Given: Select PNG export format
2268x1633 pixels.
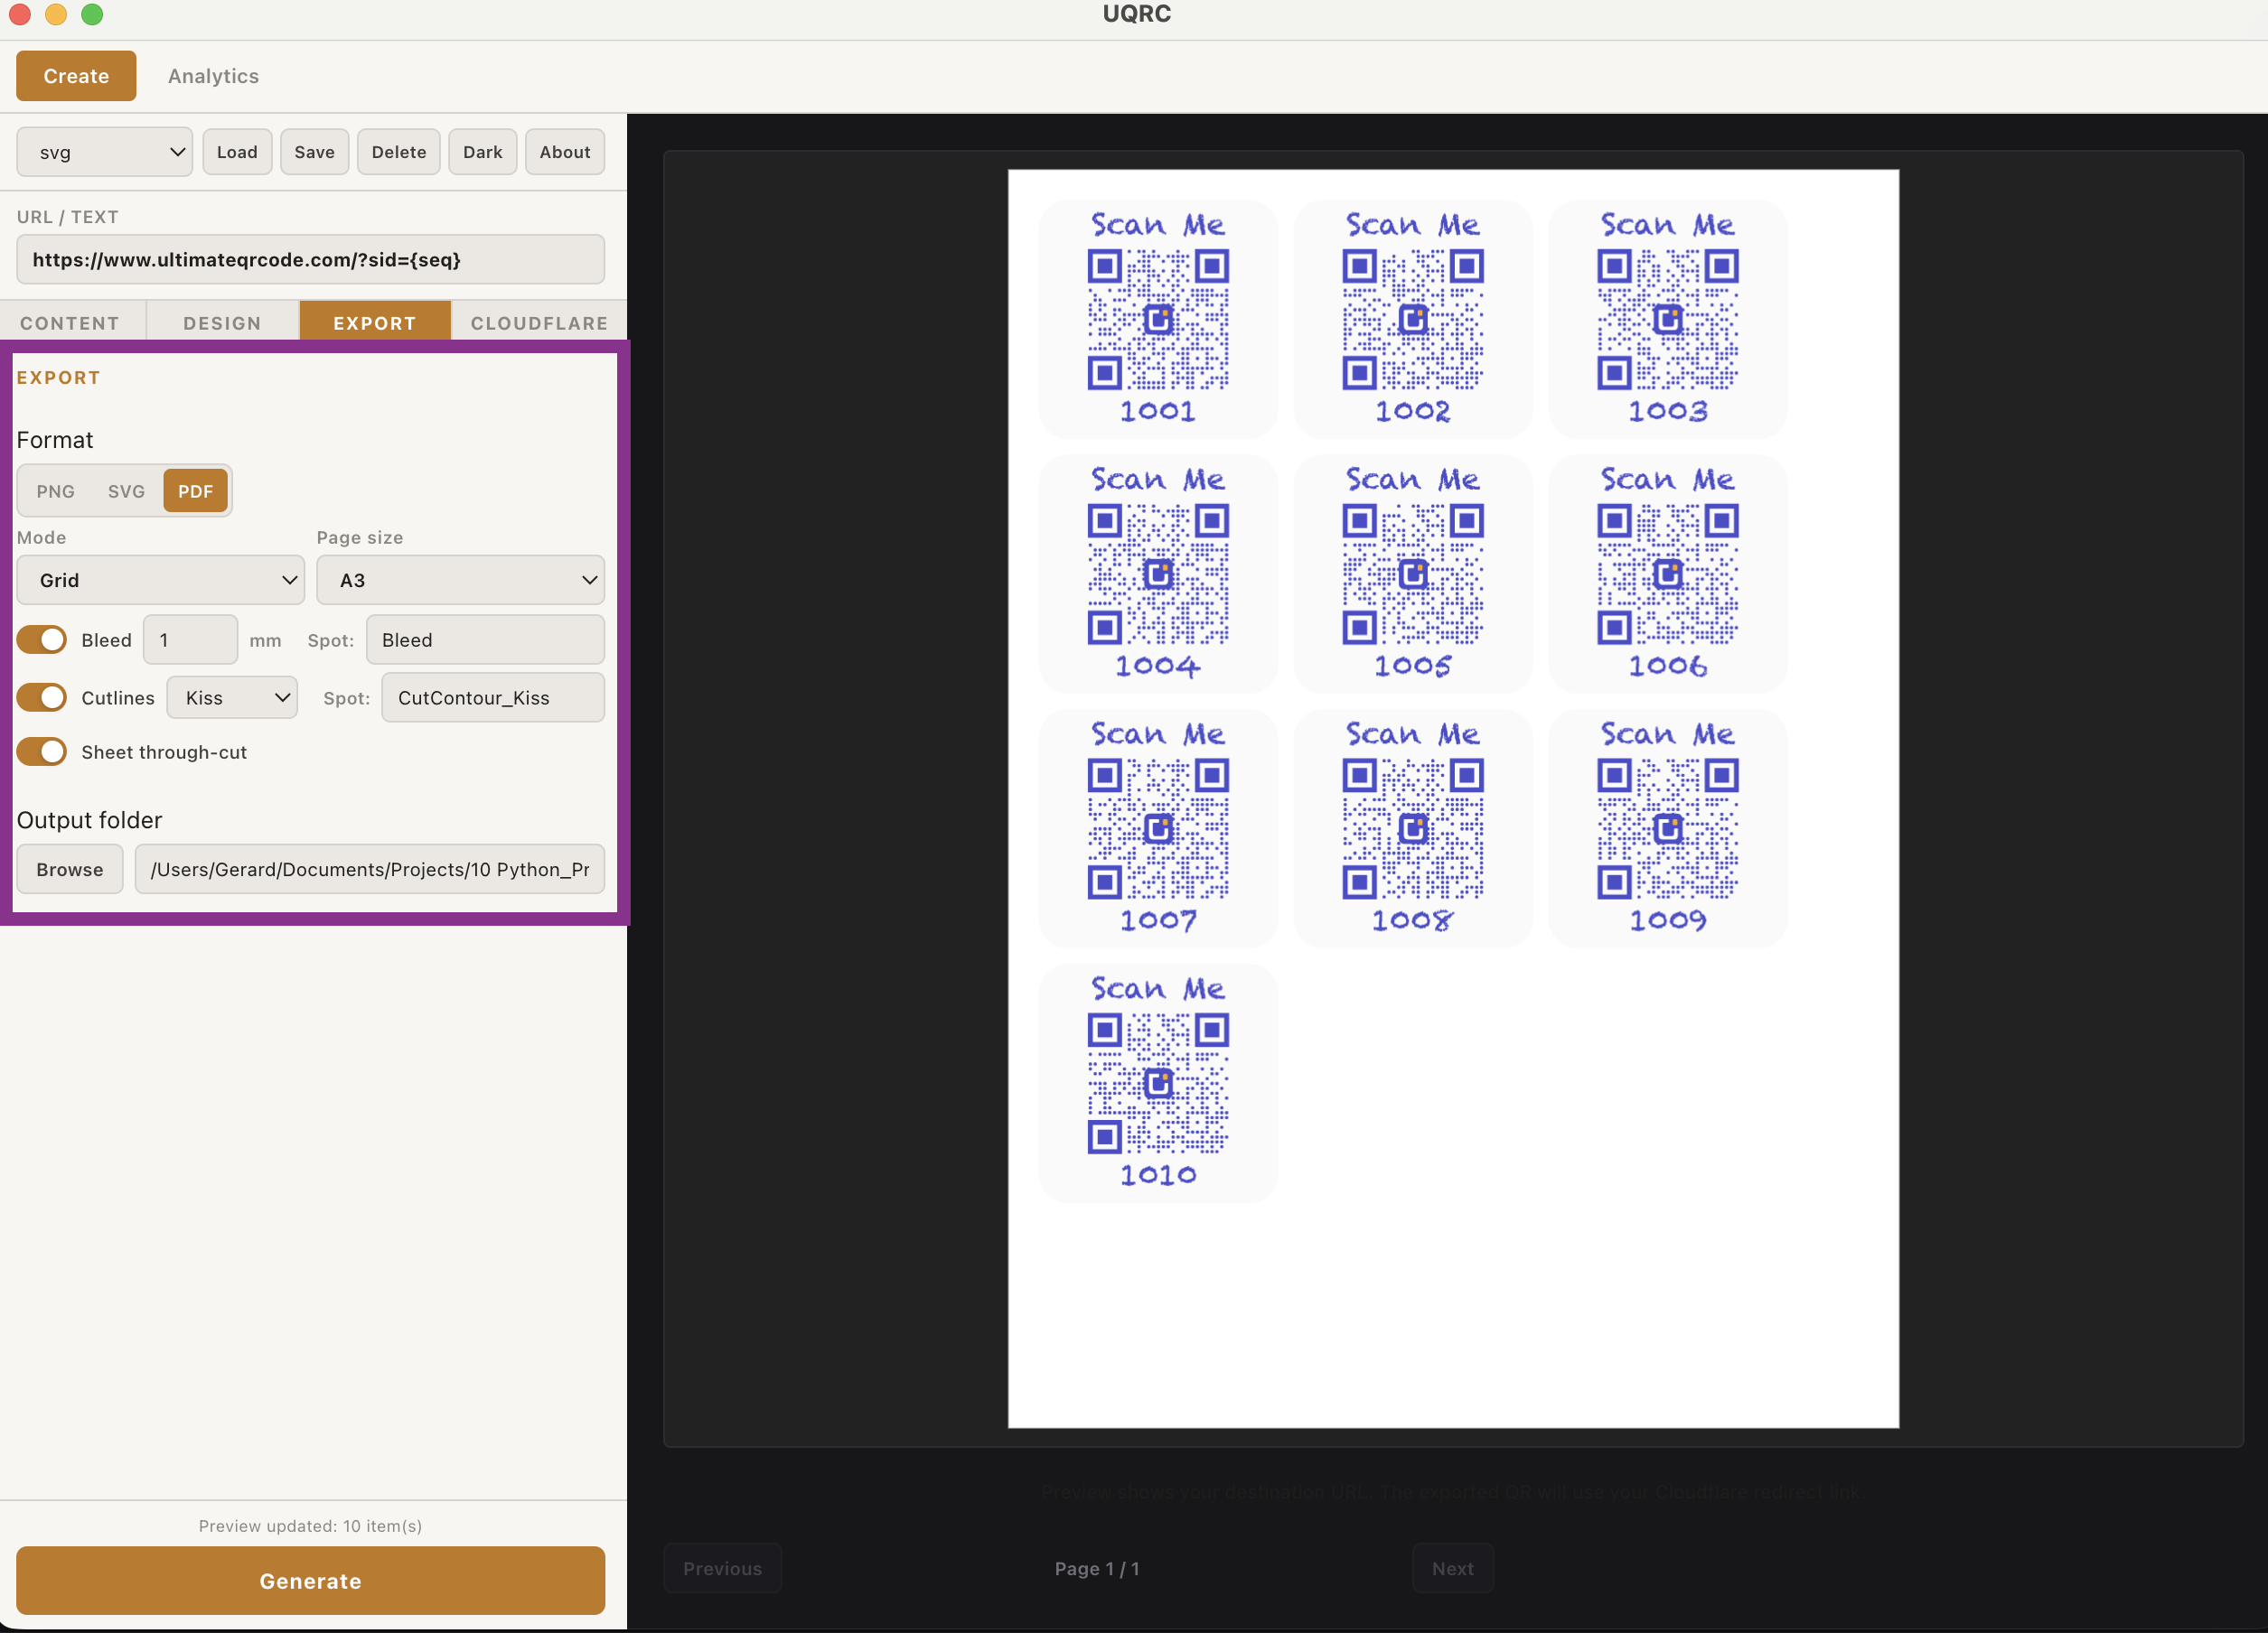Looking at the screenshot, I should (56, 490).
